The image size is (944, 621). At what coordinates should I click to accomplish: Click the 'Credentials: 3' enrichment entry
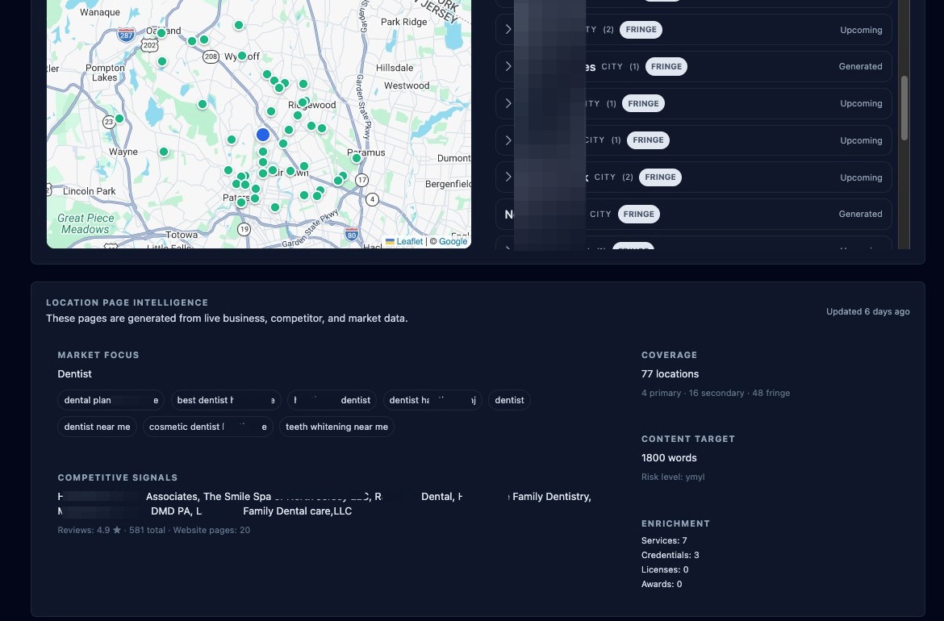click(670, 555)
